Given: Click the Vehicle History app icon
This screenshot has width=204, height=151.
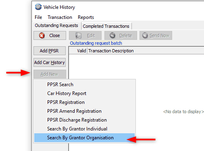Looking at the screenshot, I should (38, 7).
